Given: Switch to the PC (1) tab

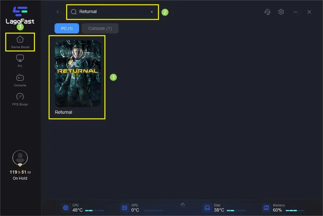Looking at the screenshot, I should (67, 28).
